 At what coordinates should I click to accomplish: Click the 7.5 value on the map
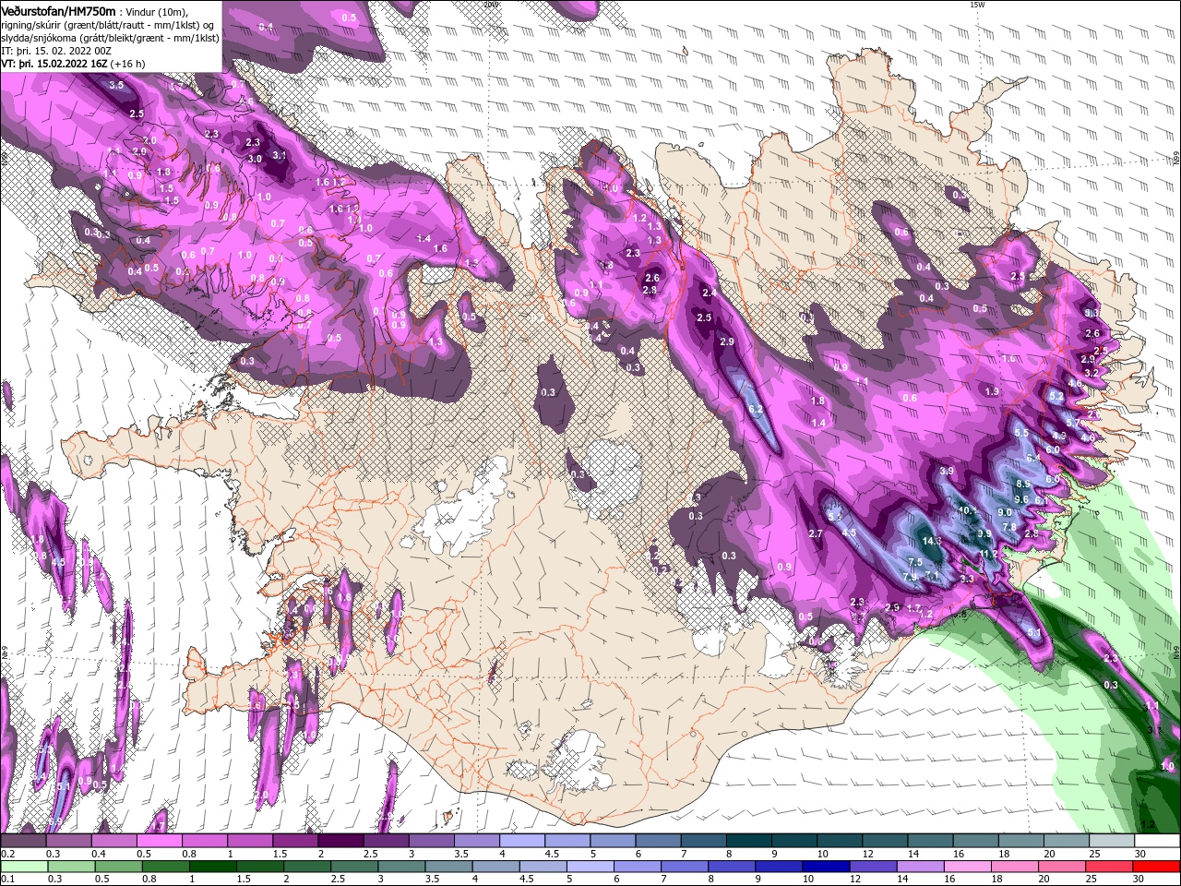pos(916,563)
